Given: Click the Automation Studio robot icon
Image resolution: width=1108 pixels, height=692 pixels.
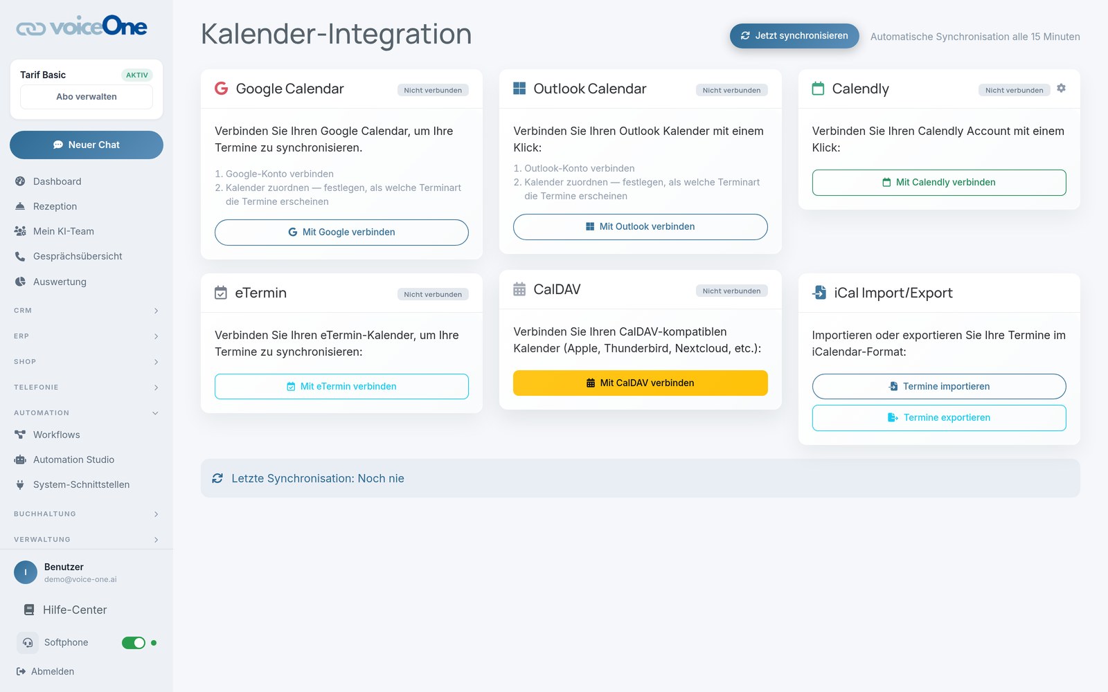Looking at the screenshot, I should coord(20,459).
